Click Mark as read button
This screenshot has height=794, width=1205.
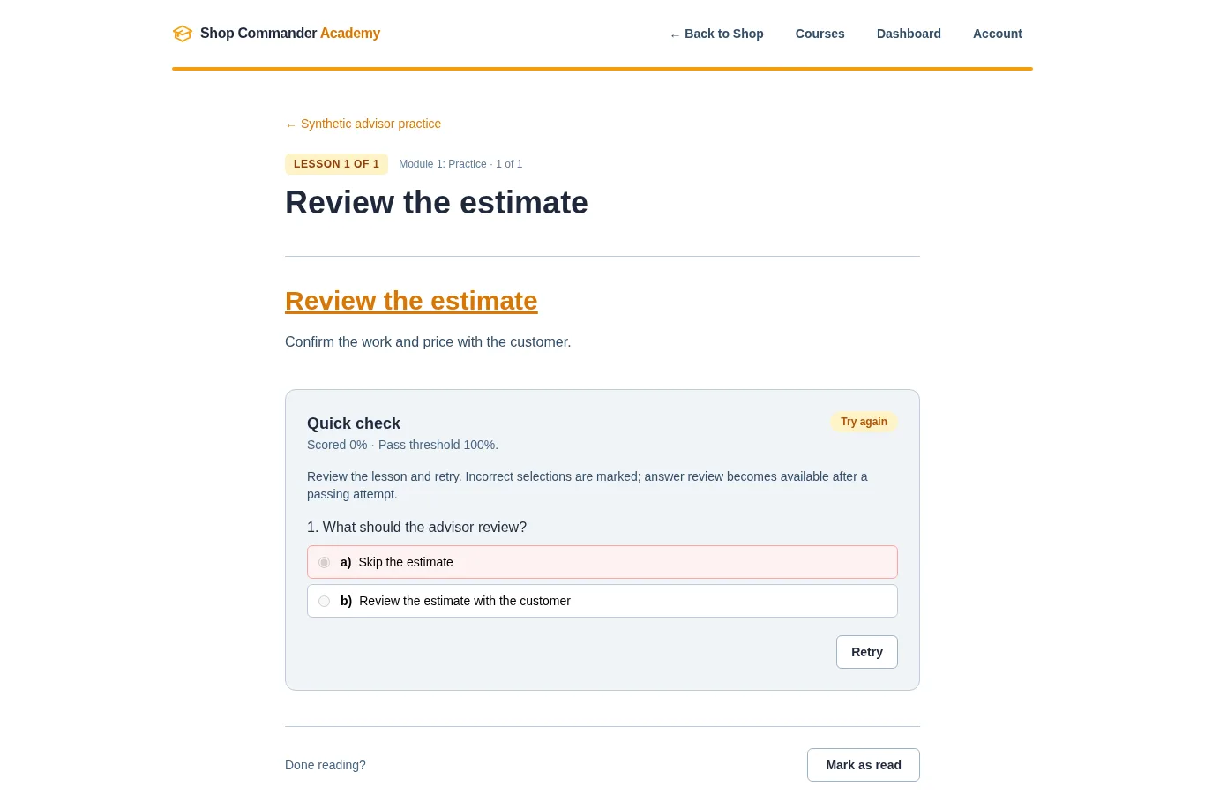[864, 765]
